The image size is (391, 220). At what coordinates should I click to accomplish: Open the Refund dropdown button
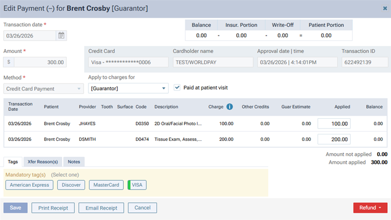(x=371, y=208)
